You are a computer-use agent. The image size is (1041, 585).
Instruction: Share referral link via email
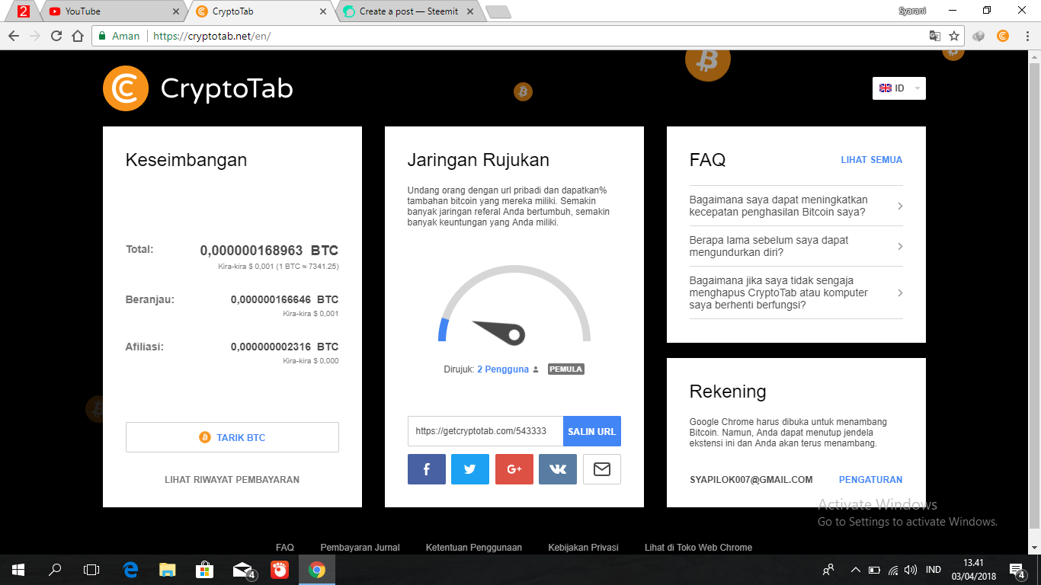[x=601, y=469]
